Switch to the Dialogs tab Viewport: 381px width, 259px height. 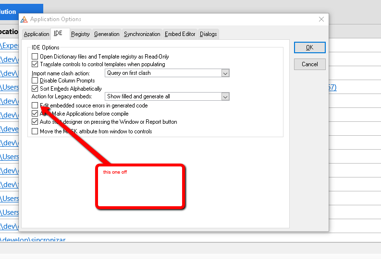pyautogui.click(x=209, y=34)
